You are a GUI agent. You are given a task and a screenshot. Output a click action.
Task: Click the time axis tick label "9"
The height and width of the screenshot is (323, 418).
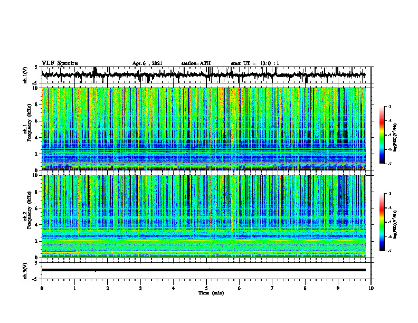point(338,288)
